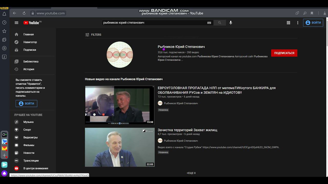
Task: Open browser collections icon in sidebar
Action: [4, 40]
